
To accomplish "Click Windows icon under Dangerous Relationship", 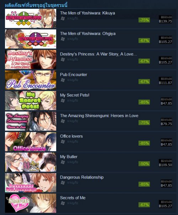I will [63, 183].
